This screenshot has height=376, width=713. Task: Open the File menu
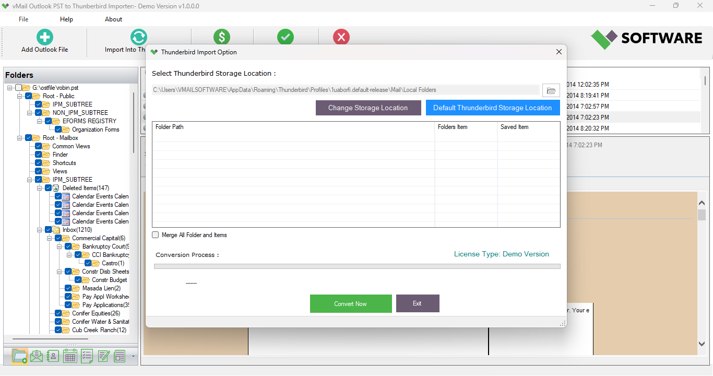click(x=23, y=19)
